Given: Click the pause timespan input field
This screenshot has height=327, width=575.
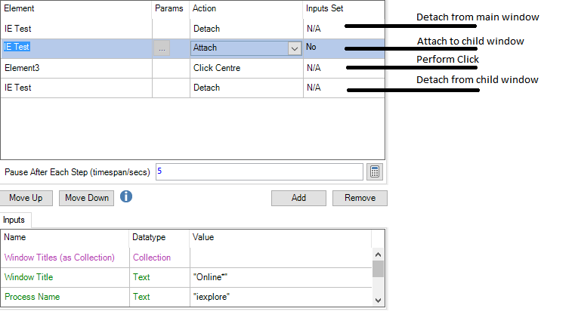Looking at the screenshot, I should click(259, 171).
